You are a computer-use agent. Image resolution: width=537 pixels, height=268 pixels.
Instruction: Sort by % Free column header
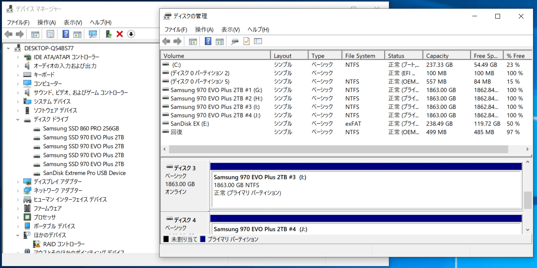coord(518,56)
